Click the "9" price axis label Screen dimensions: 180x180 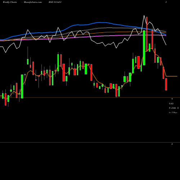tap(172, 99)
